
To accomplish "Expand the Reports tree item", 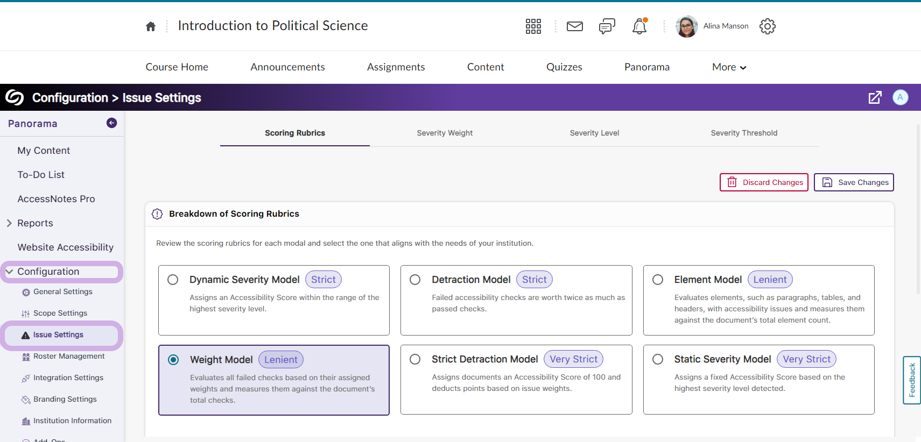I will (x=9, y=223).
